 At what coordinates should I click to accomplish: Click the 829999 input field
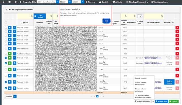click(76, 2)
